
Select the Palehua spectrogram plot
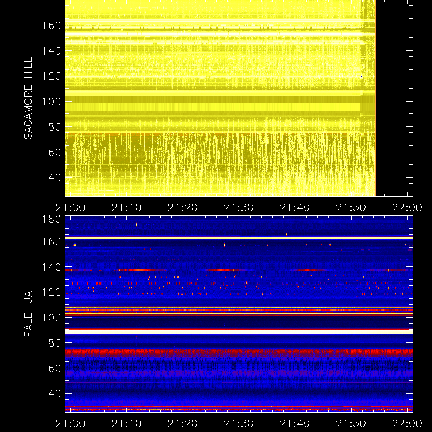pyautogui.click(x=239, y=314)
